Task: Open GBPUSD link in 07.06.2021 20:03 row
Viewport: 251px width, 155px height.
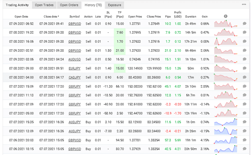Action: tap(74, 140)
